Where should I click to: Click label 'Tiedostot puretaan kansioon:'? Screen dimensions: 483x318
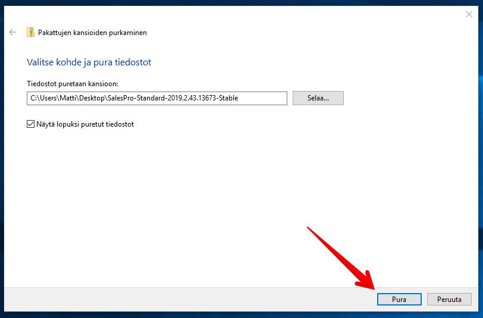pyautogui.click(x=73, y=84)
